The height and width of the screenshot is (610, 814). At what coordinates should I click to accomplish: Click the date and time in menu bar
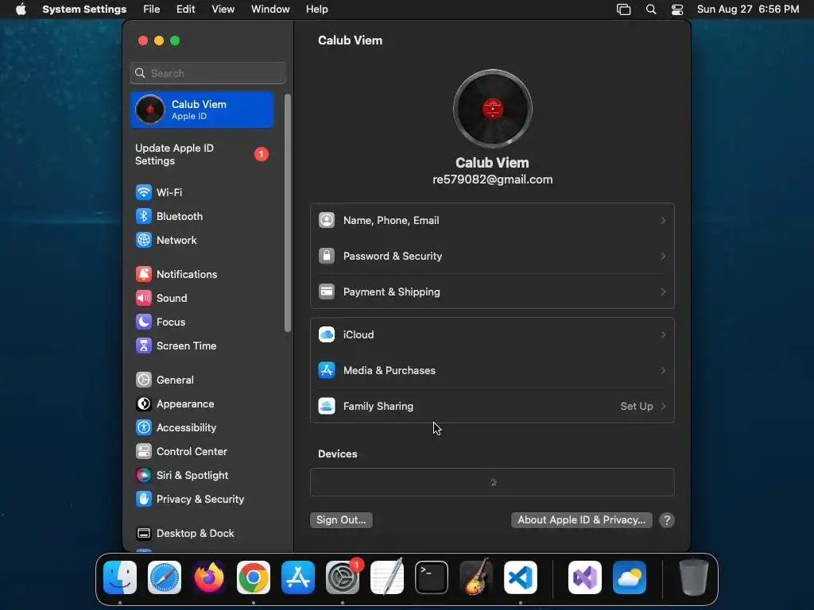click(748, 10)
